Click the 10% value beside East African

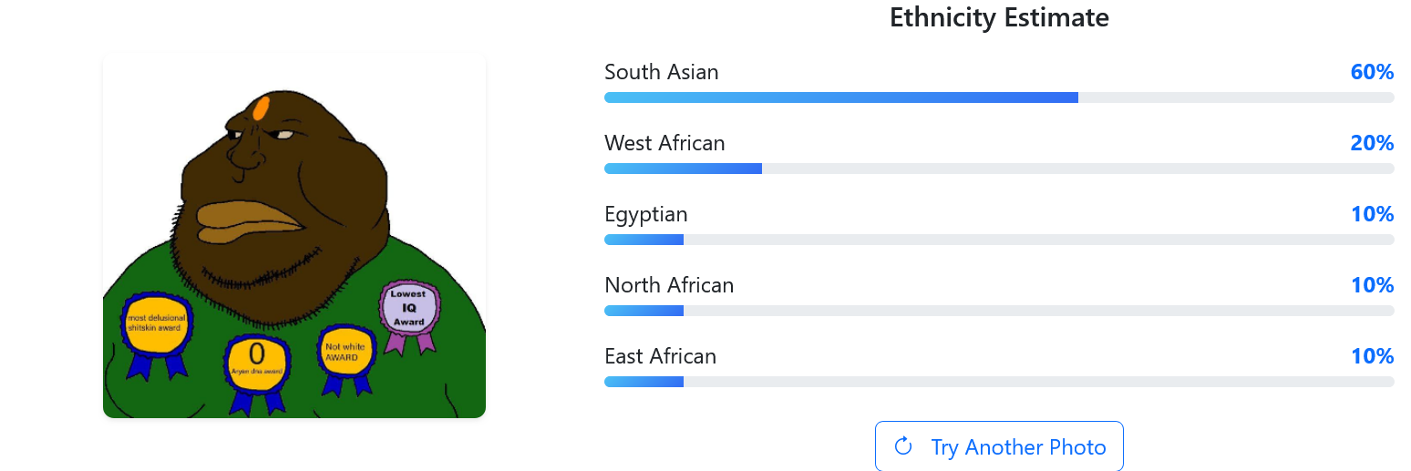[1372, 356]
